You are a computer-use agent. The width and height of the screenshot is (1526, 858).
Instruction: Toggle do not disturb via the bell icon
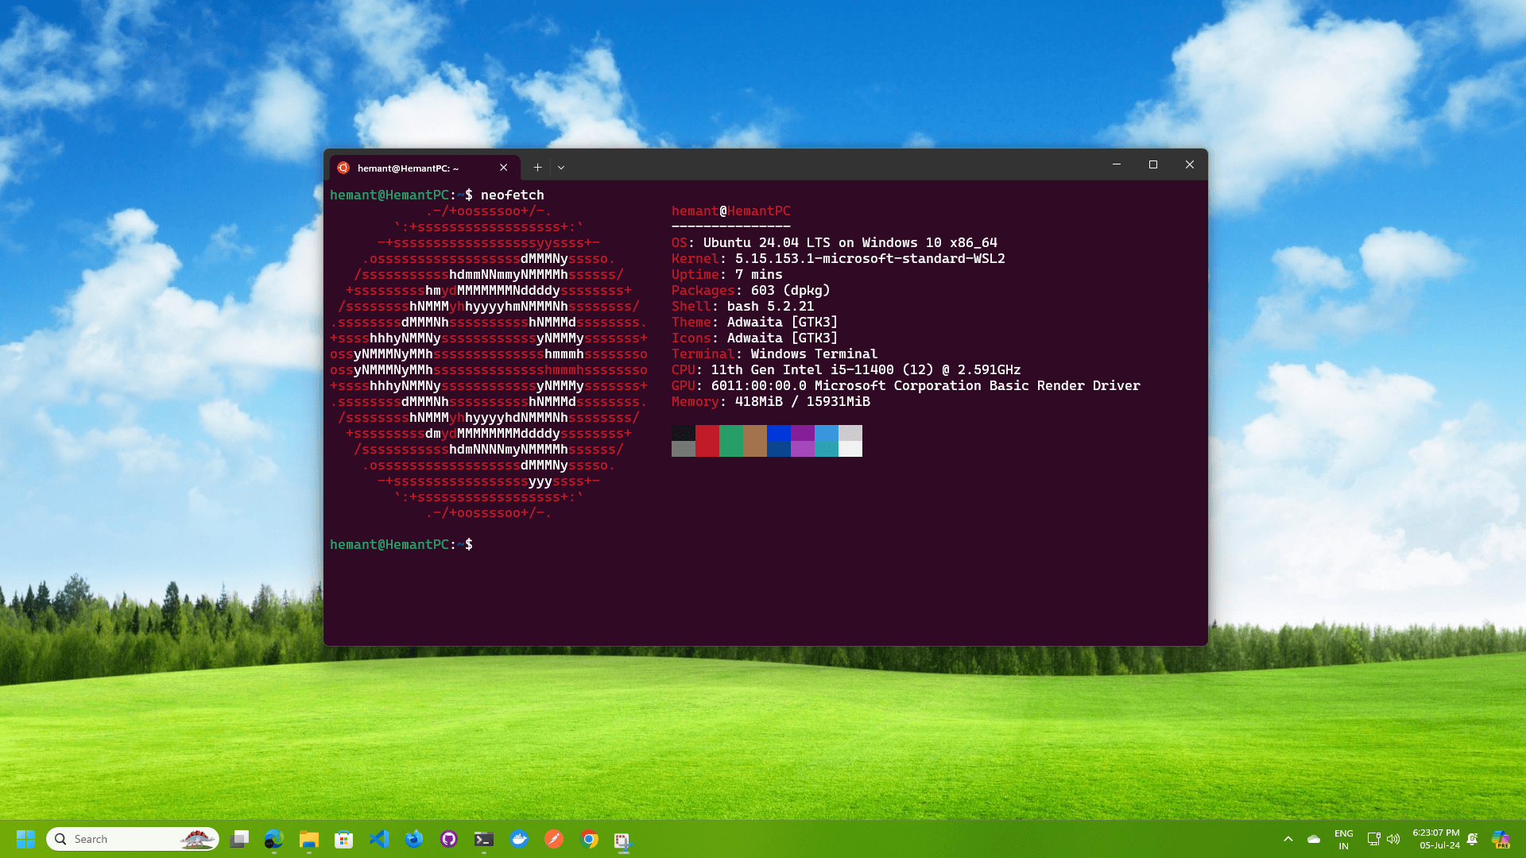click(x=1472, y=838)
